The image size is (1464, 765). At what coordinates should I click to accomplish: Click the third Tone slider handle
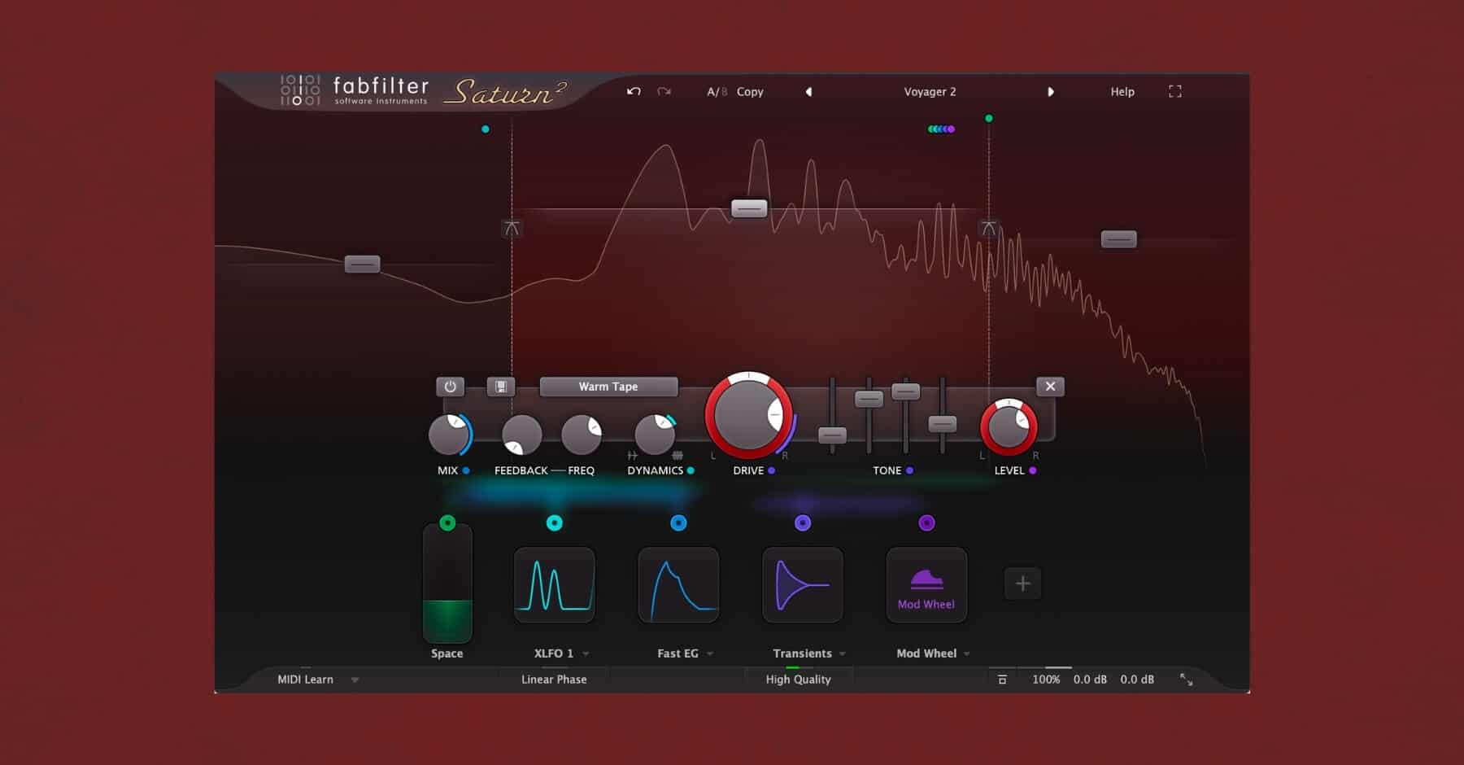pyautogui.click(x=905, y=391)
